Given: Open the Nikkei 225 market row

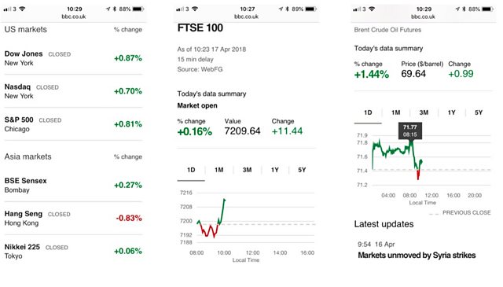Looking at the screenshot, I should [x=73, y=252].
